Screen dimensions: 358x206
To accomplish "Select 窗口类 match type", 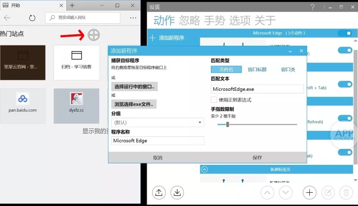I will coord(288,69).
